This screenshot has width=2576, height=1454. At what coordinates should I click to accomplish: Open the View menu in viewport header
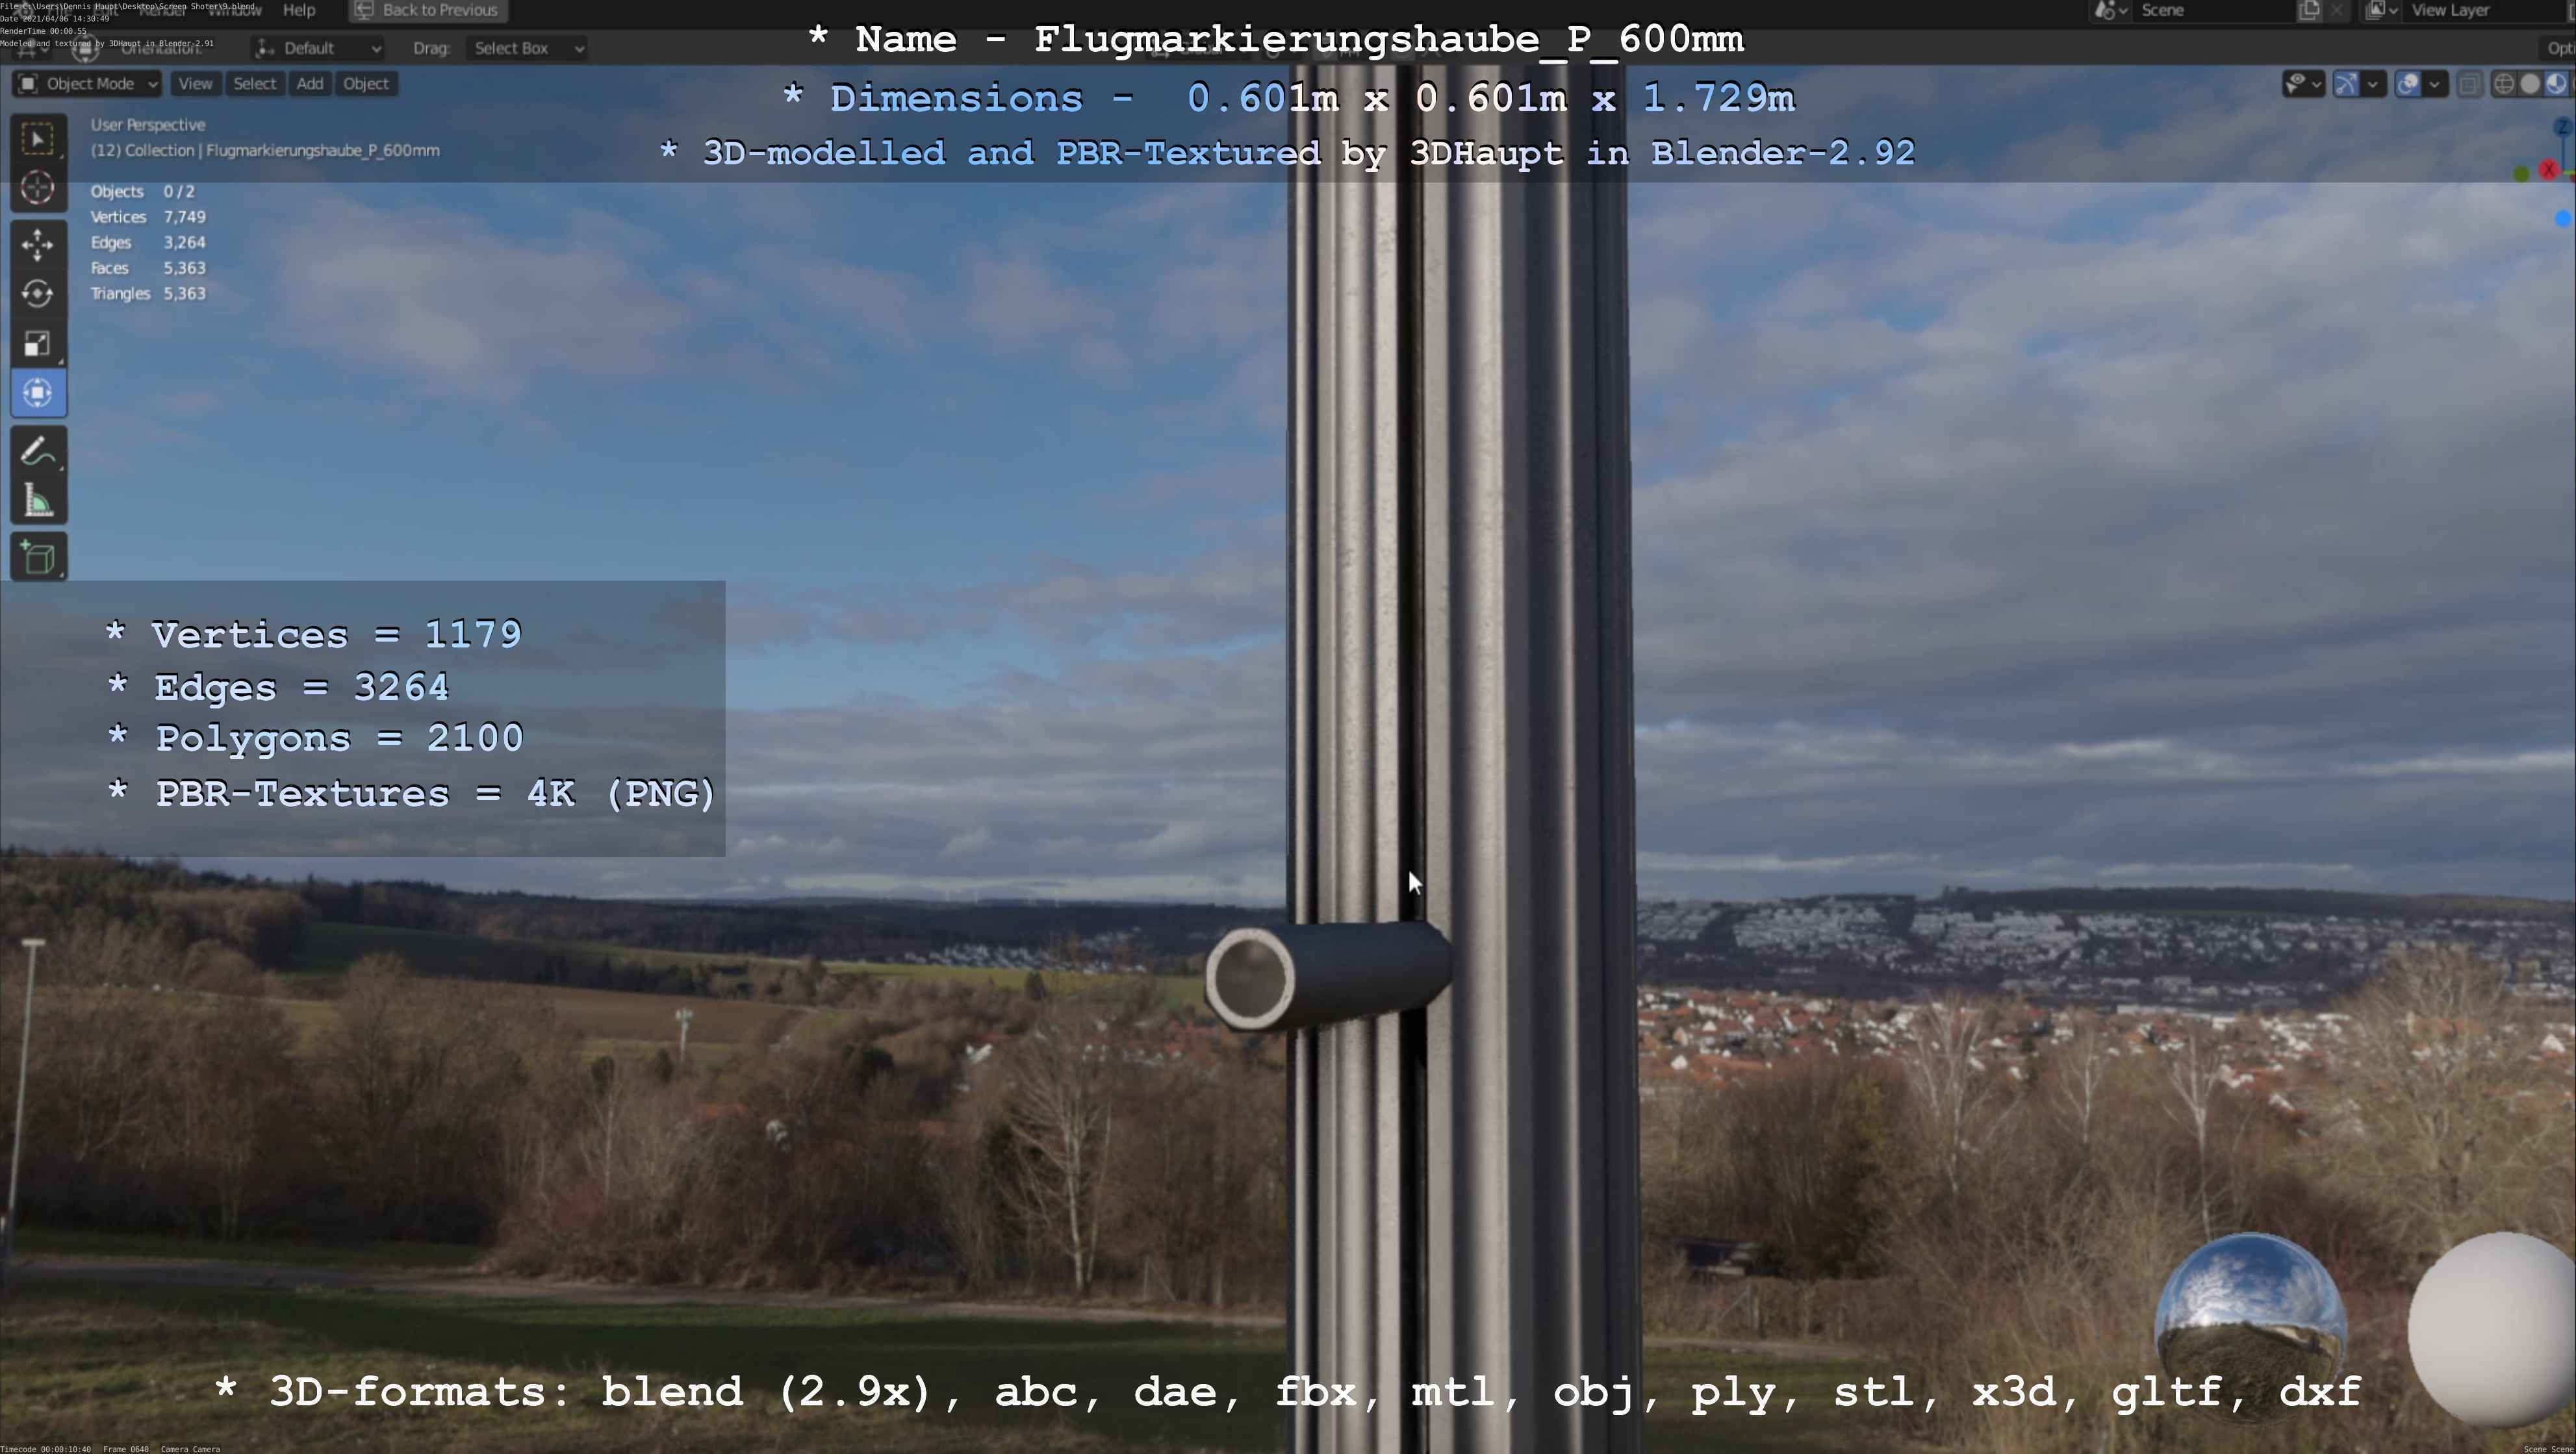pyautogui.click(x=195, y=84)
